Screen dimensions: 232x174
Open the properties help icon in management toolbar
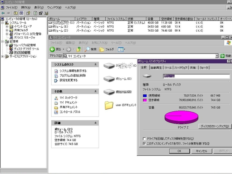[28, 13]
